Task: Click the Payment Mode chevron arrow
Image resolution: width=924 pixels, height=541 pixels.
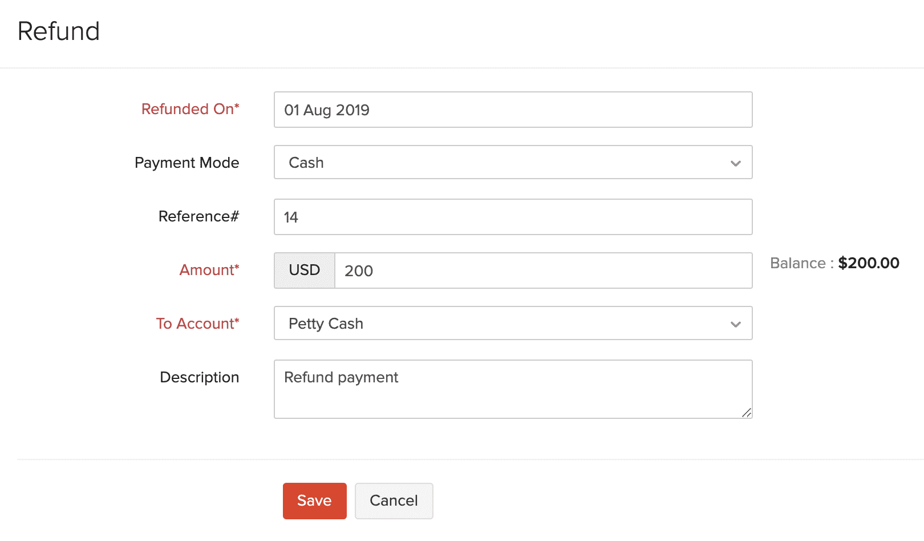Action: (x=736, y=163)
